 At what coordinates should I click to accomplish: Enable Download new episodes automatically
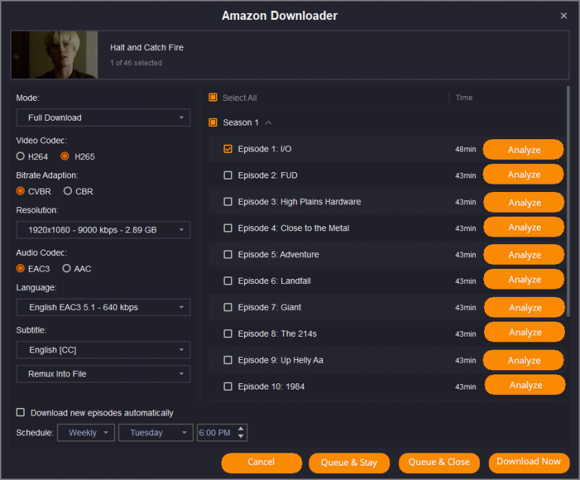tap(21, 413)
